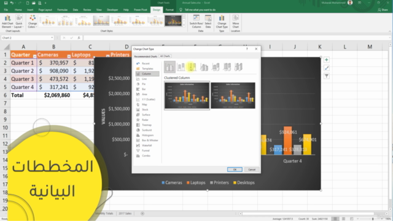Image resolution: width=393 pixels, height=221 pixels.
Task: Switch to Recommended Charts tab
Action: (x=146, y=56)
